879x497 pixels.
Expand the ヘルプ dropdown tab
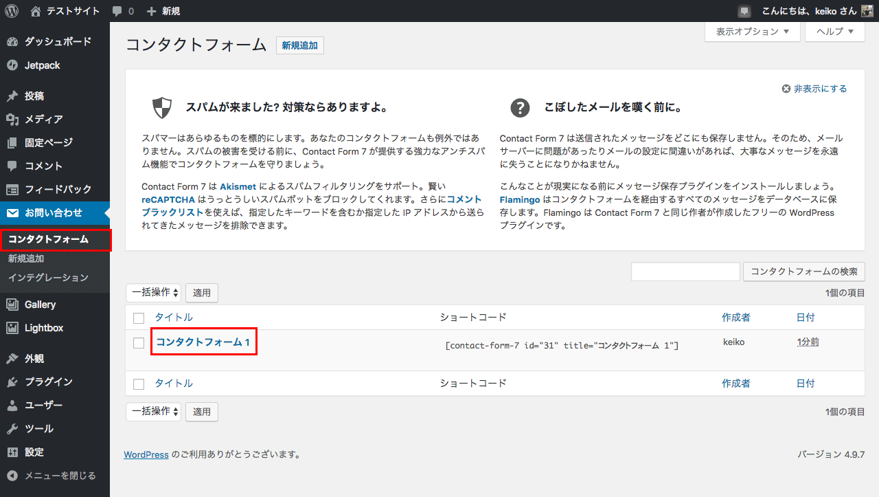(834, 32)
